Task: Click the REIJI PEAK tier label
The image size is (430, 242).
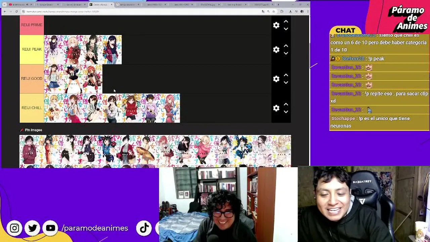Action: click(x=32, y=49)
